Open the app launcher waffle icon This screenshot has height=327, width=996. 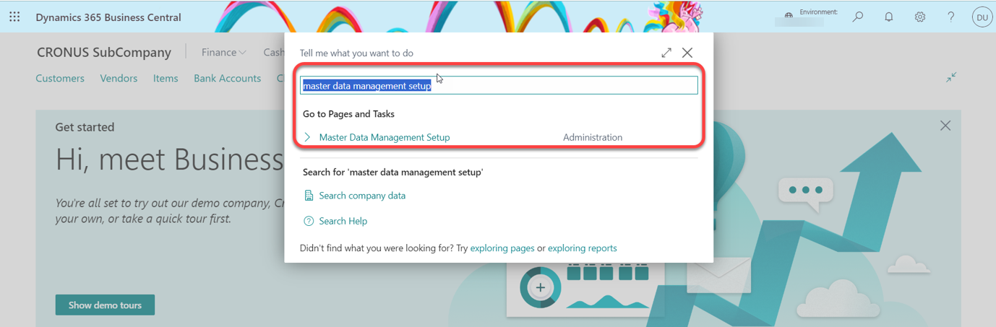pos(14,17)
